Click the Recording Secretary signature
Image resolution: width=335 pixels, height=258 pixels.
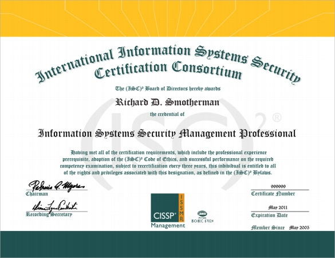[55, 207]
